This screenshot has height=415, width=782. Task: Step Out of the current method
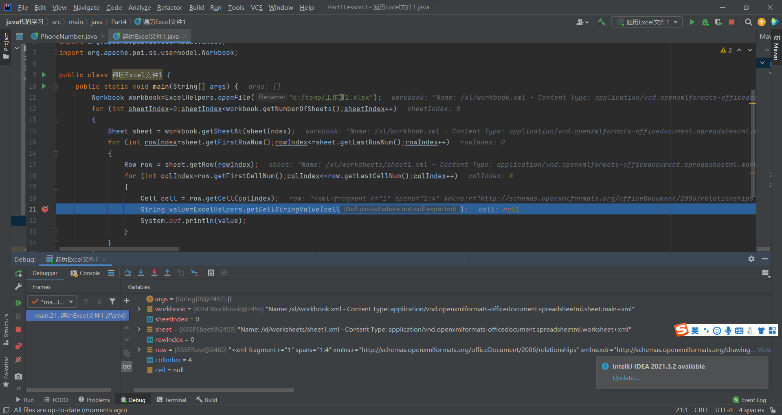[x=167, y=273]
